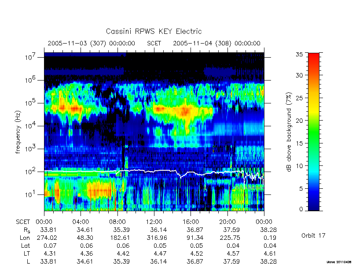This screenshot has height=264, width=352.
Task: Click the longitude value 225.75
Action: tap(230, 238)
